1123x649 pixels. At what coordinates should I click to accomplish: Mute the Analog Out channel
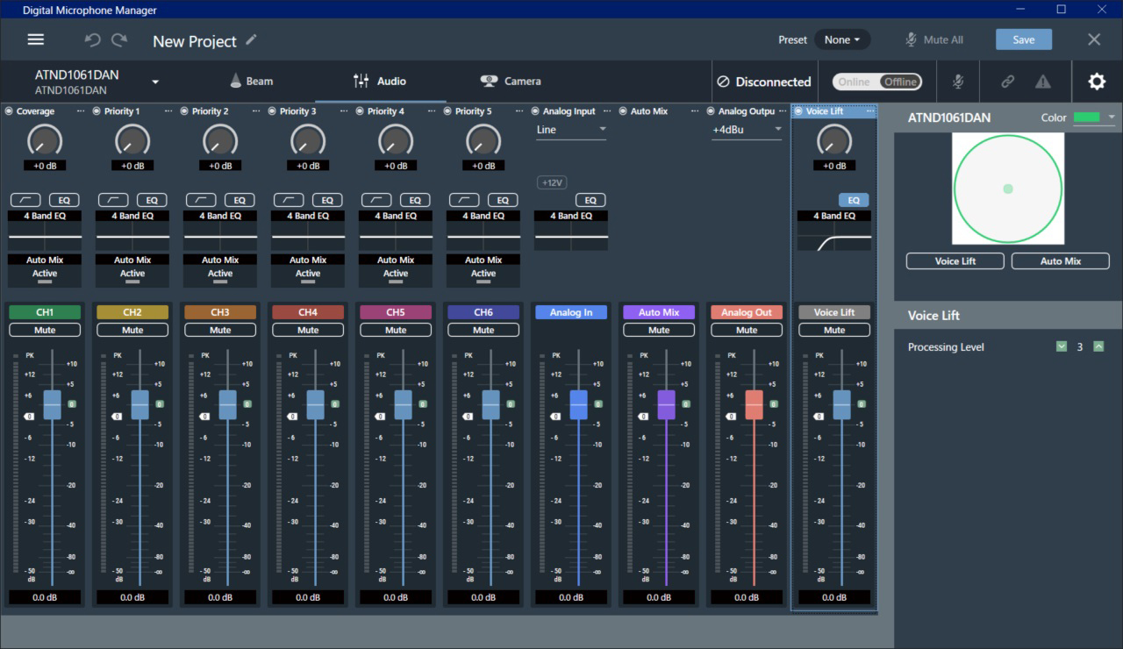(747, 331)
